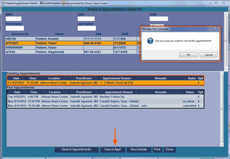Select past appointment at 10:30 AM
This screenshot has height=159, width=230.
click(x=105, y=106)
